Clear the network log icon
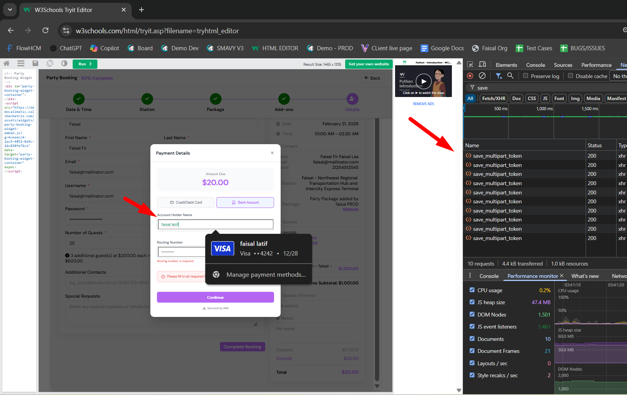Image resolution: width=627 pixels, height=395 pixels. point(482,76)
